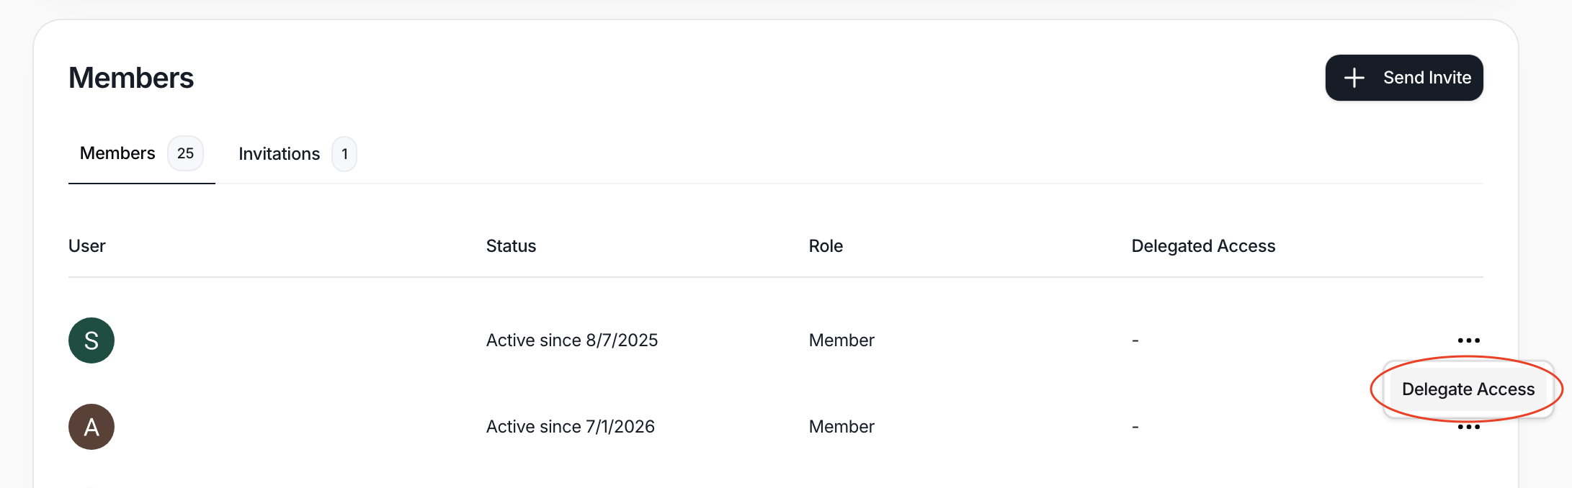This screenshot has height=488, width=1572.
Task: Click the plus icon in Send Invite
Action: 1354,78
